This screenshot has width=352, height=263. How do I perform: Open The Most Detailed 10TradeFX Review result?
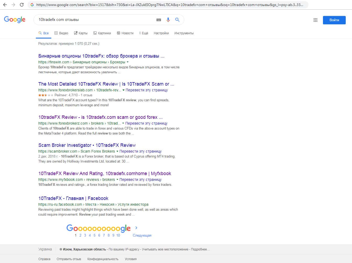pyautogui.click(x=106, y=84)
